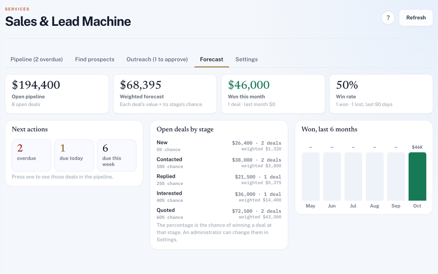This screenshot has height=274, width=438.
Task: Switch to the Pipeline (2 overdue) tab
Action: 37,59
